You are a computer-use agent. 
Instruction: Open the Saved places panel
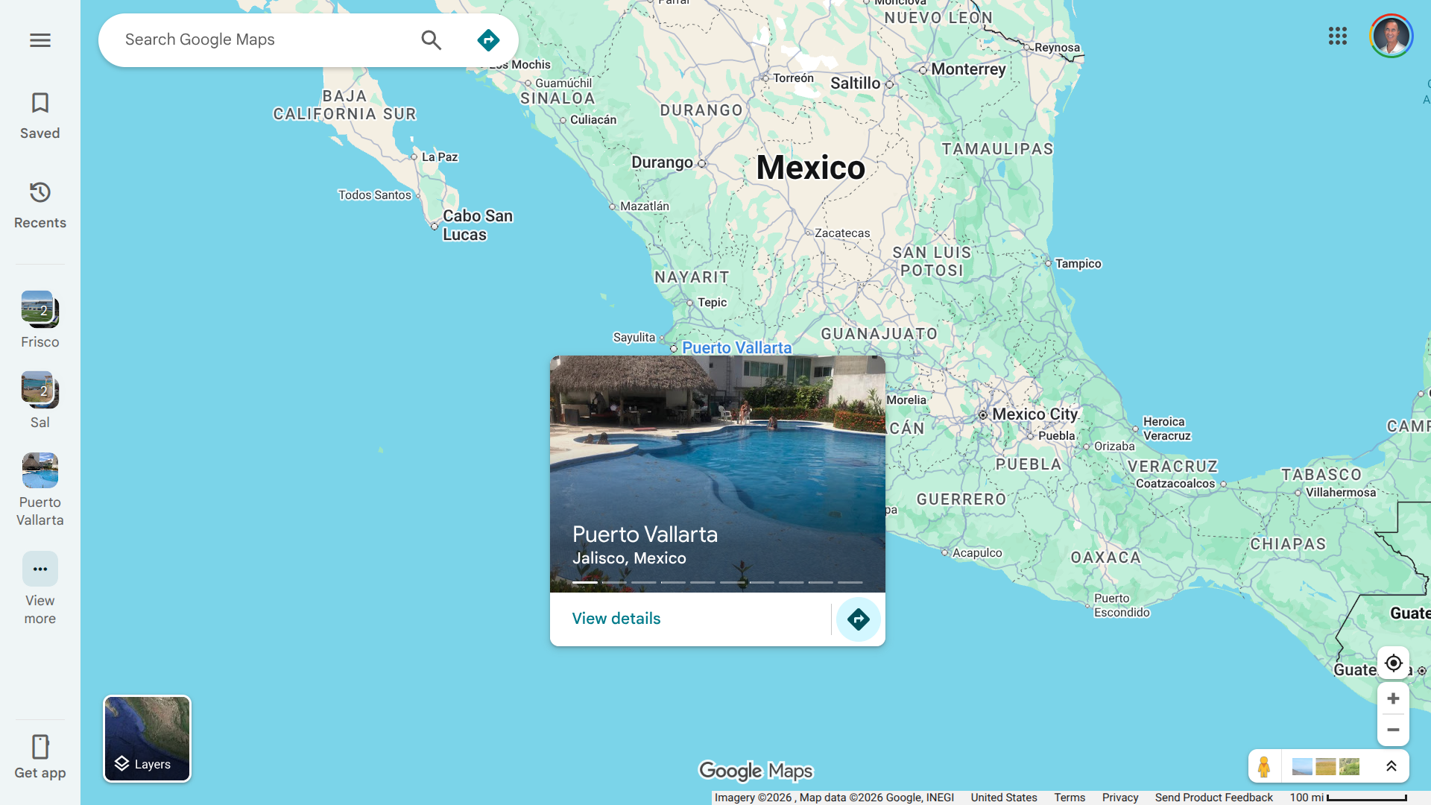click(40, 116)
